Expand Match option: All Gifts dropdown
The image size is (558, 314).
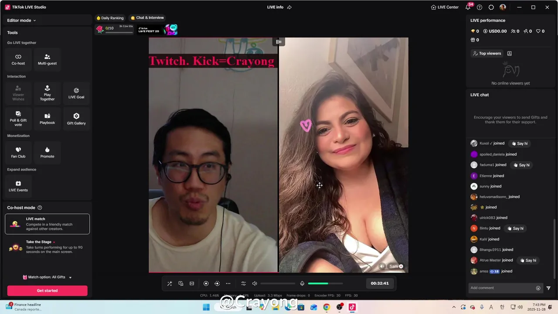coord(47,277)
